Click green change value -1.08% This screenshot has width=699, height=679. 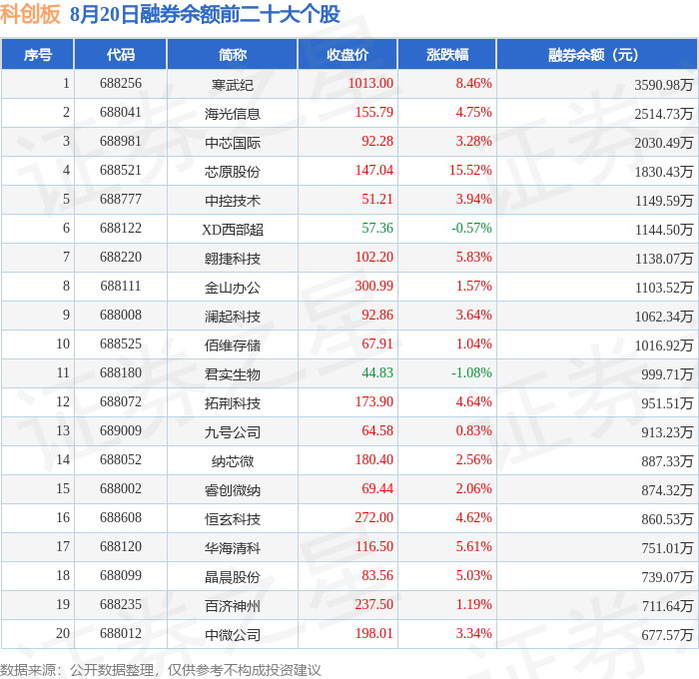[x=471, y=373]
